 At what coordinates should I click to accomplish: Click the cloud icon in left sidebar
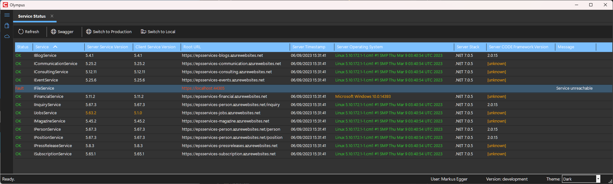(7, 36)
